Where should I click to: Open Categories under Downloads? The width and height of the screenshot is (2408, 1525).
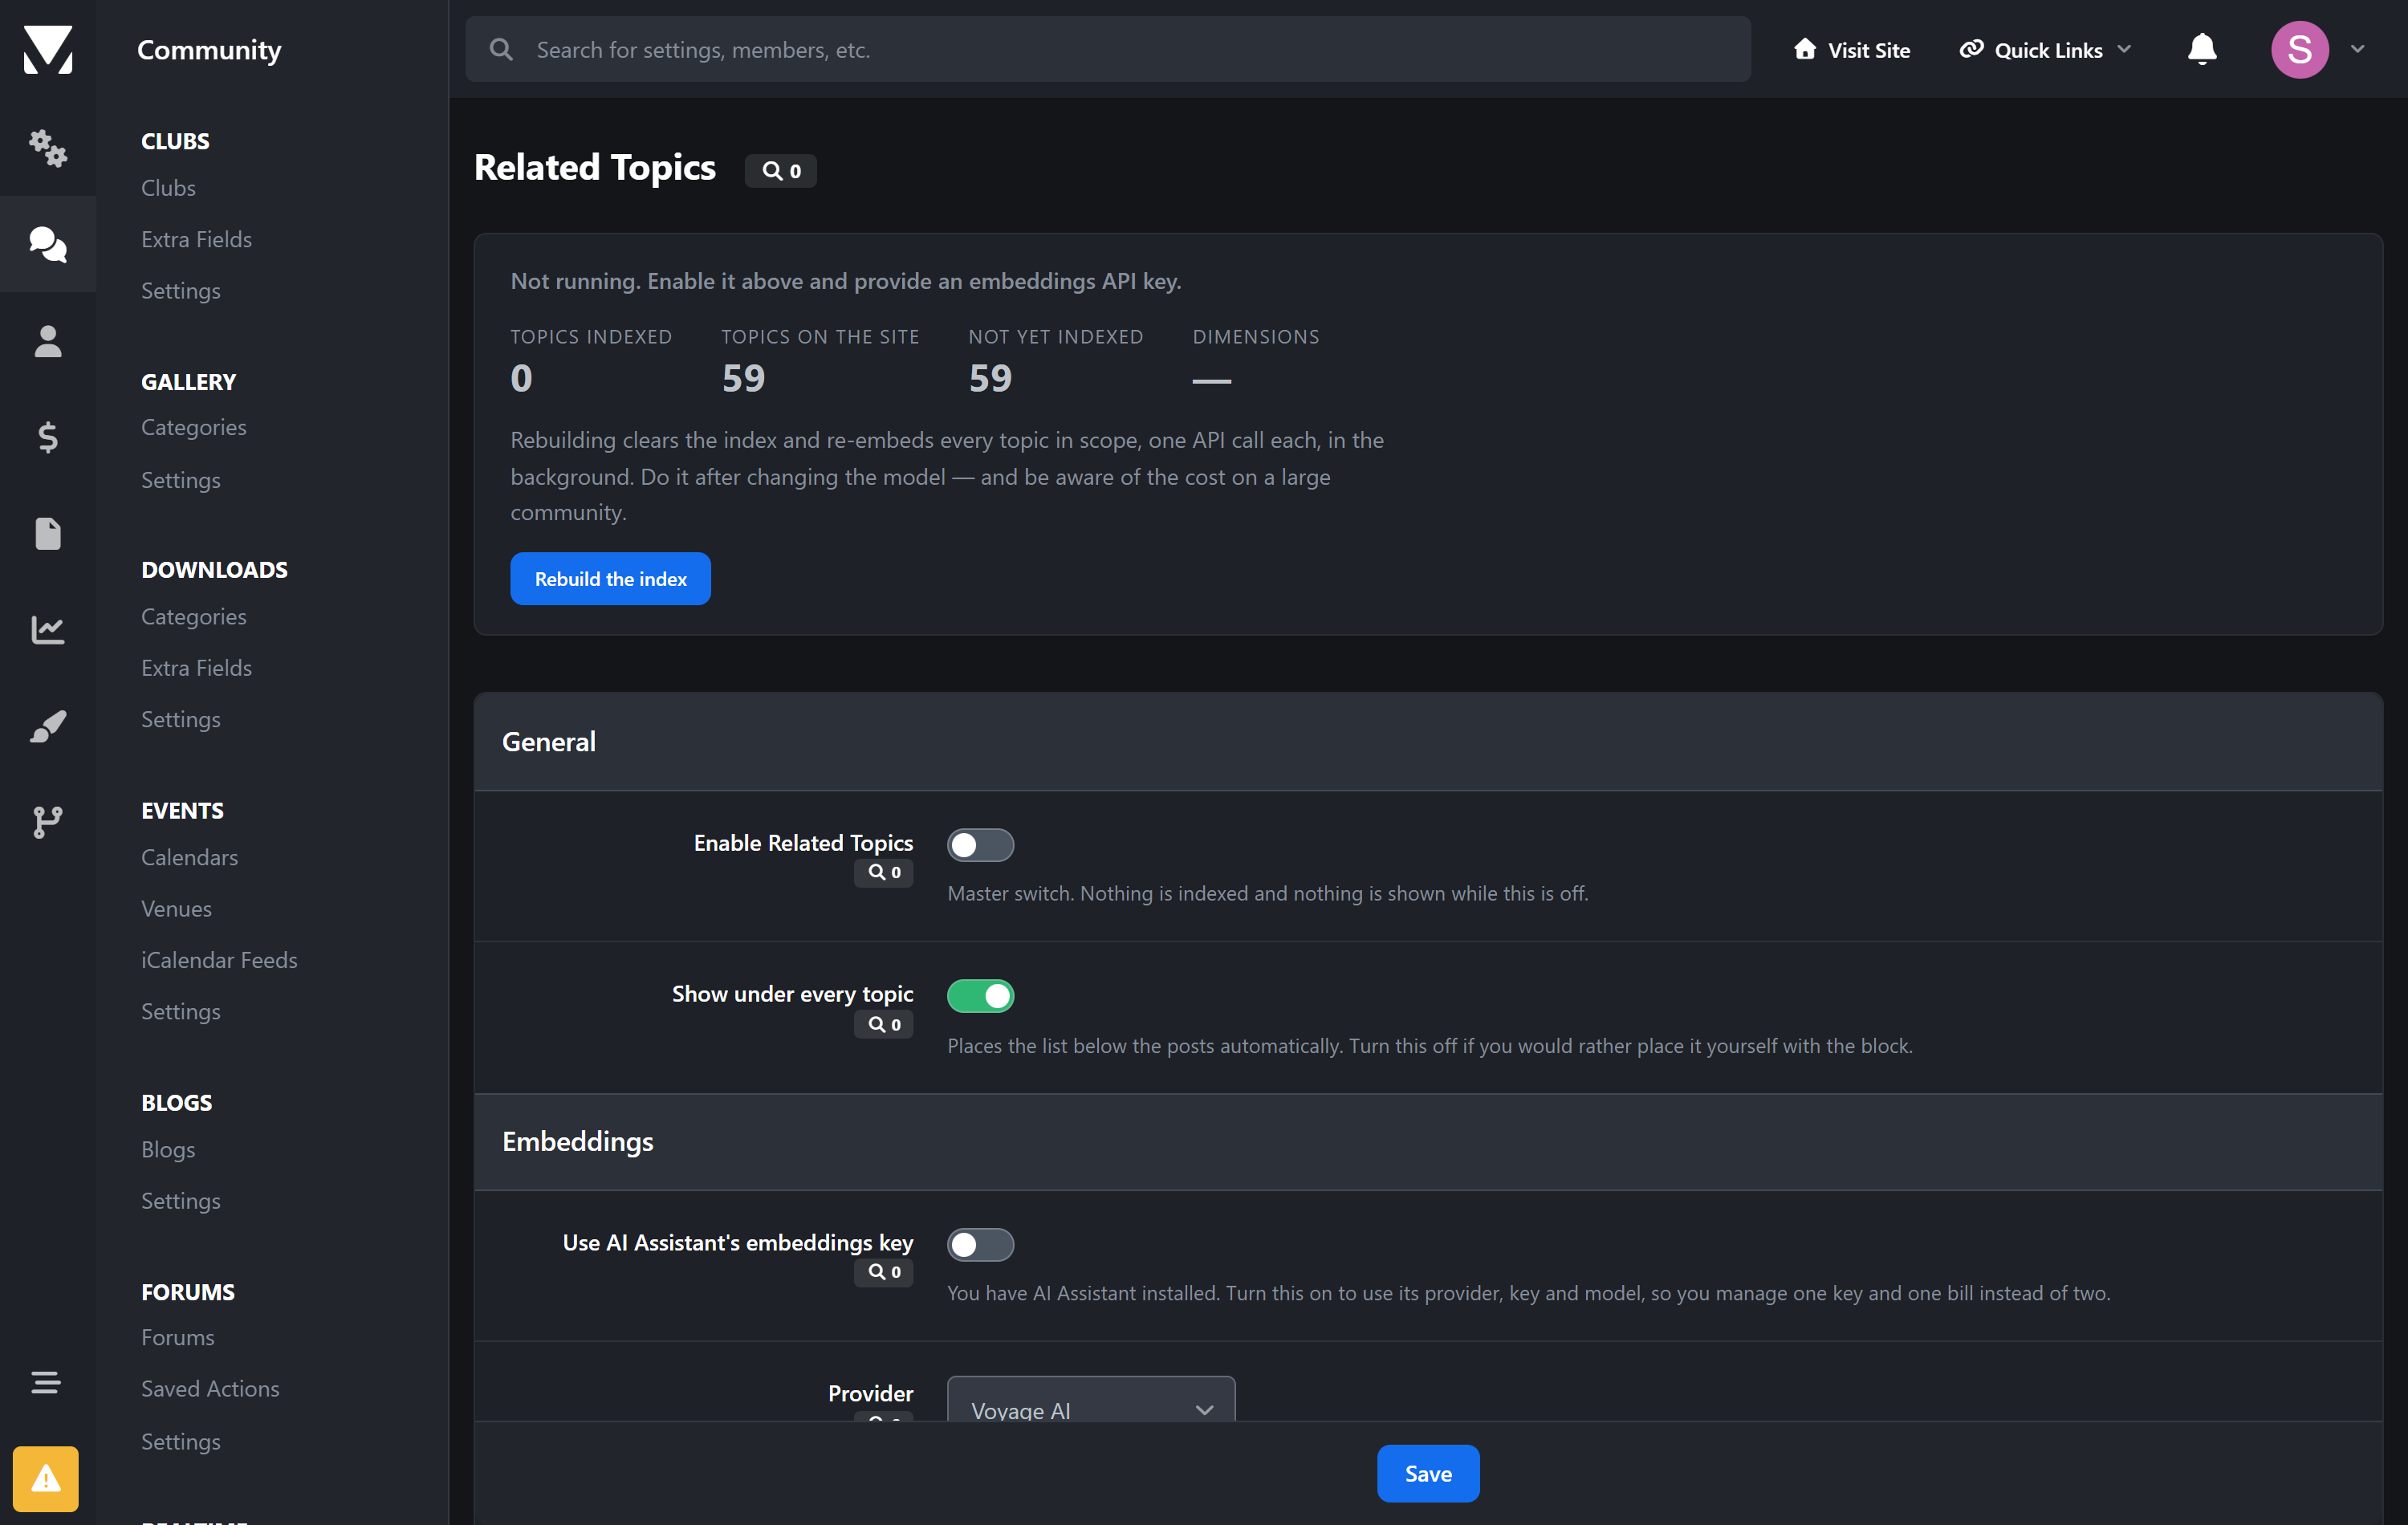[x=194, y=617]
